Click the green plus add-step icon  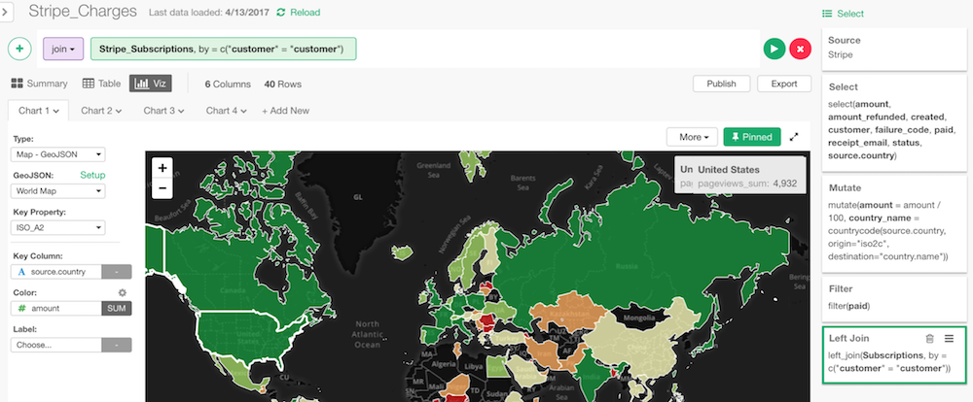pos(19,49)
